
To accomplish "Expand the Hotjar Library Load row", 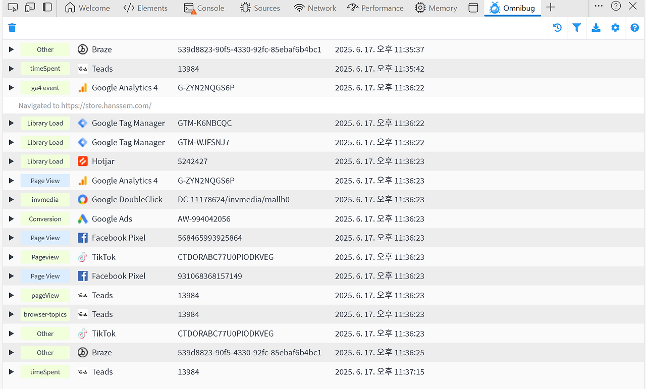I will point(11,161).
